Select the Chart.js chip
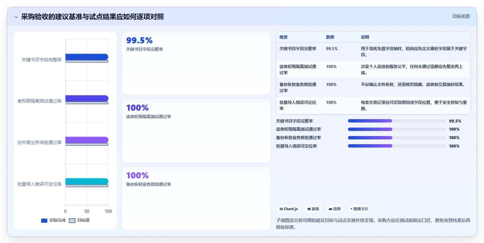The width and height of the screenshot is (484, 243). coord(288,209)
